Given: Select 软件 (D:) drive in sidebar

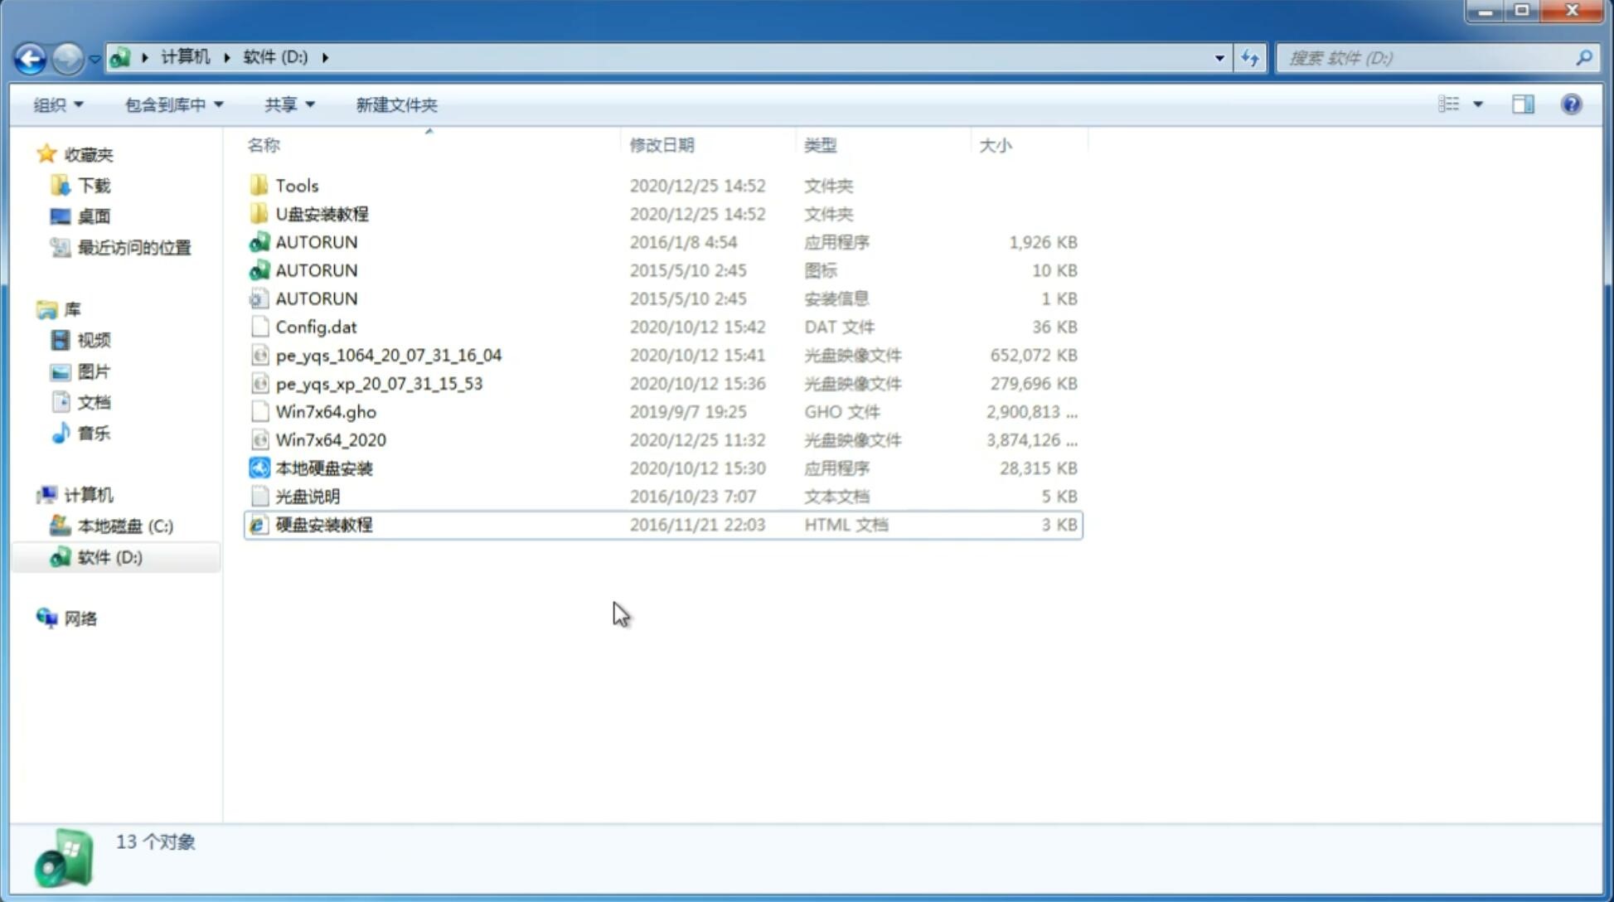Looking at the screenshot, I should click(109, 556).
